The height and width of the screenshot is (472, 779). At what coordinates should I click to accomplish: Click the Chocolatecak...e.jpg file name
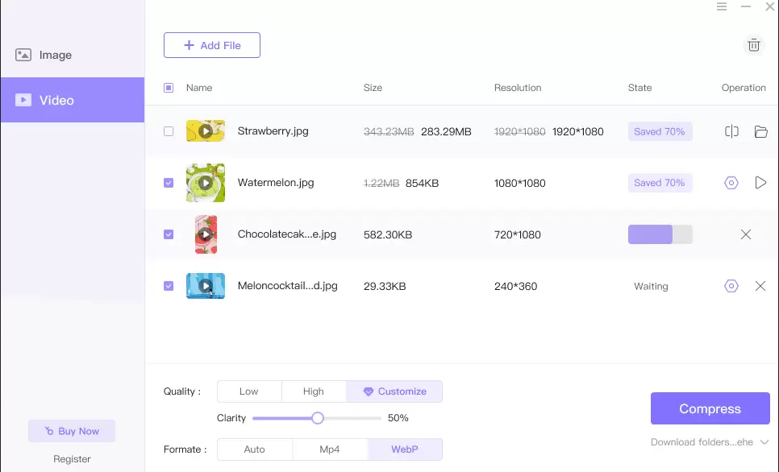coord(286,234)
